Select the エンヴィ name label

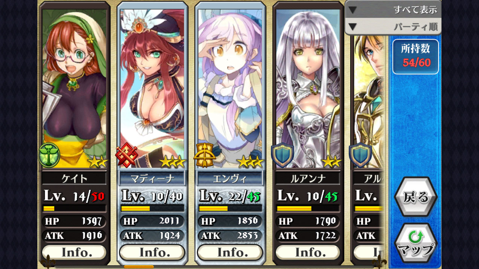[230, 178]
